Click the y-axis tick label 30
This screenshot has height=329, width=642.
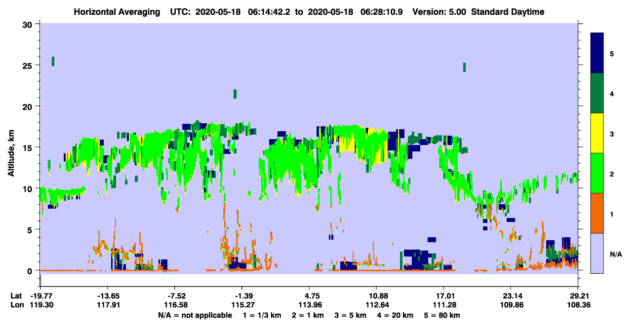[x=28, y=24]
